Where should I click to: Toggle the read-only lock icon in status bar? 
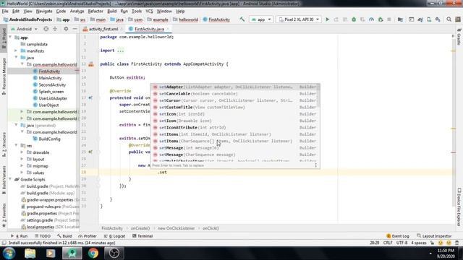pos(433,243)
